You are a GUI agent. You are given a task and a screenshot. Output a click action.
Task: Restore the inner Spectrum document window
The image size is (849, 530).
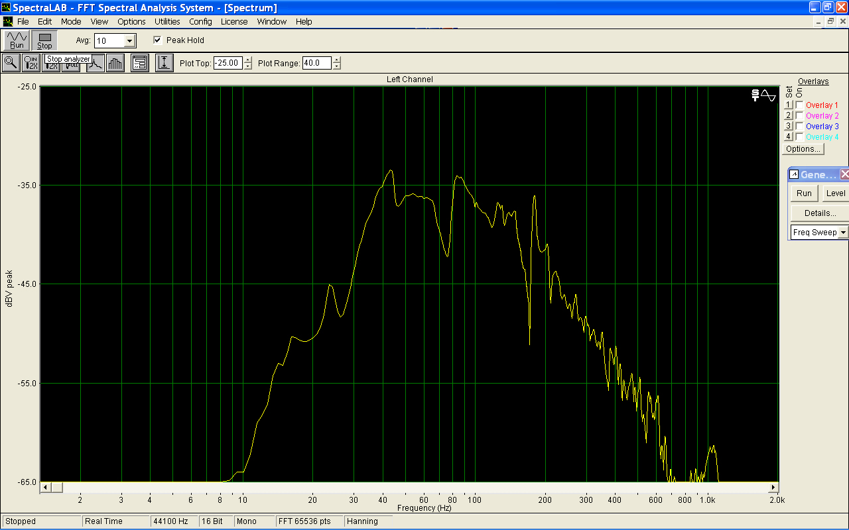(830, 21)
